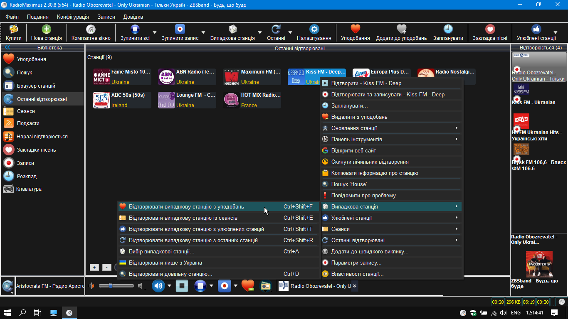Open Налаштування gear in toolbar

click(x=314, y=32)
